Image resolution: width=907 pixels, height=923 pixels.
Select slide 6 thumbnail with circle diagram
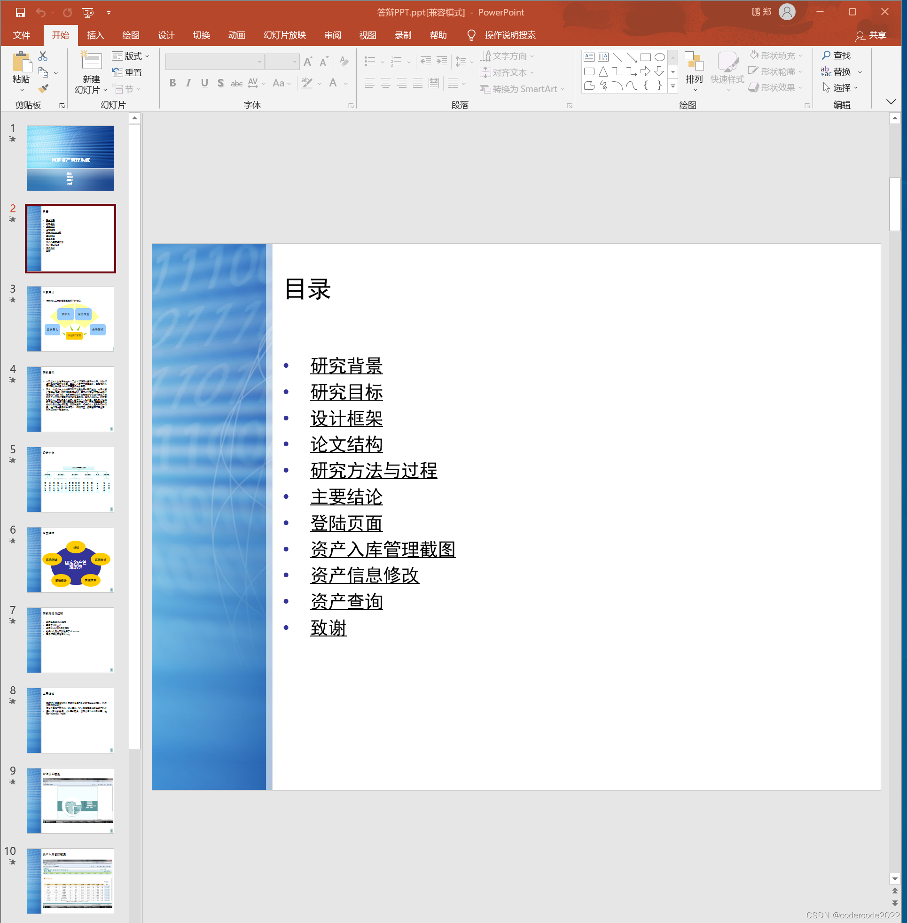coord(70,559)
